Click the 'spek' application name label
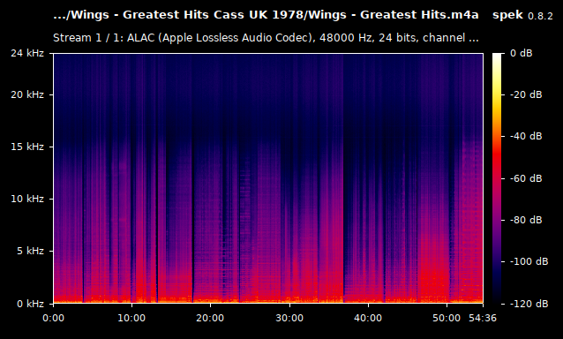 507,15
